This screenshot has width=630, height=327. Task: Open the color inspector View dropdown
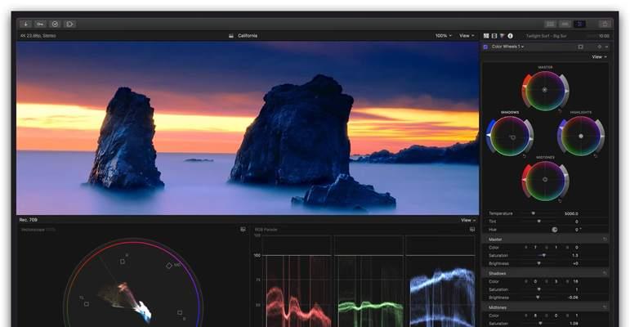(x=599, y=57)
